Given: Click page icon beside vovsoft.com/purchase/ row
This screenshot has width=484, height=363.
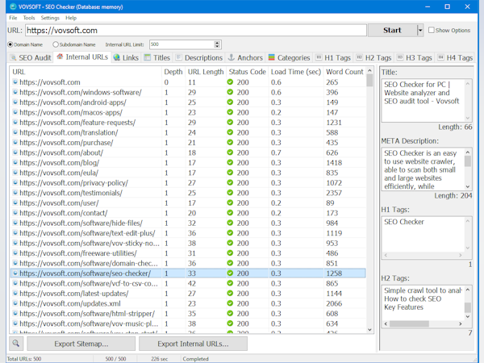Looking at the screenshot, I should coord(15,142).
